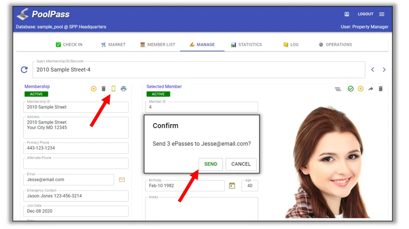Open the Member List tab
The height and width of the screenshot is (229, 409).
(158, 45)
